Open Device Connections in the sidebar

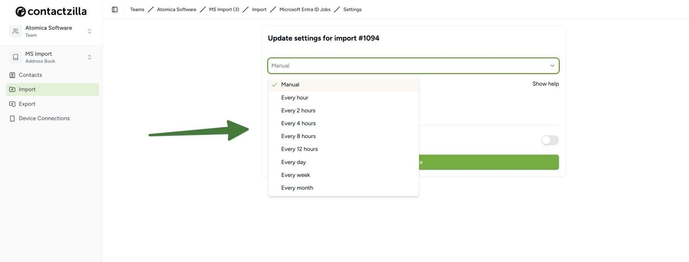click(53, 119)
